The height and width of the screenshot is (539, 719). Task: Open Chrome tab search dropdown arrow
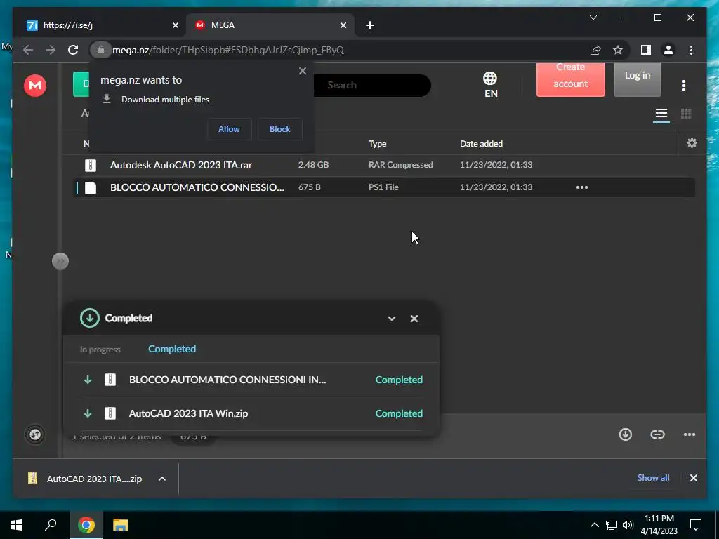(x=593, y=18)
